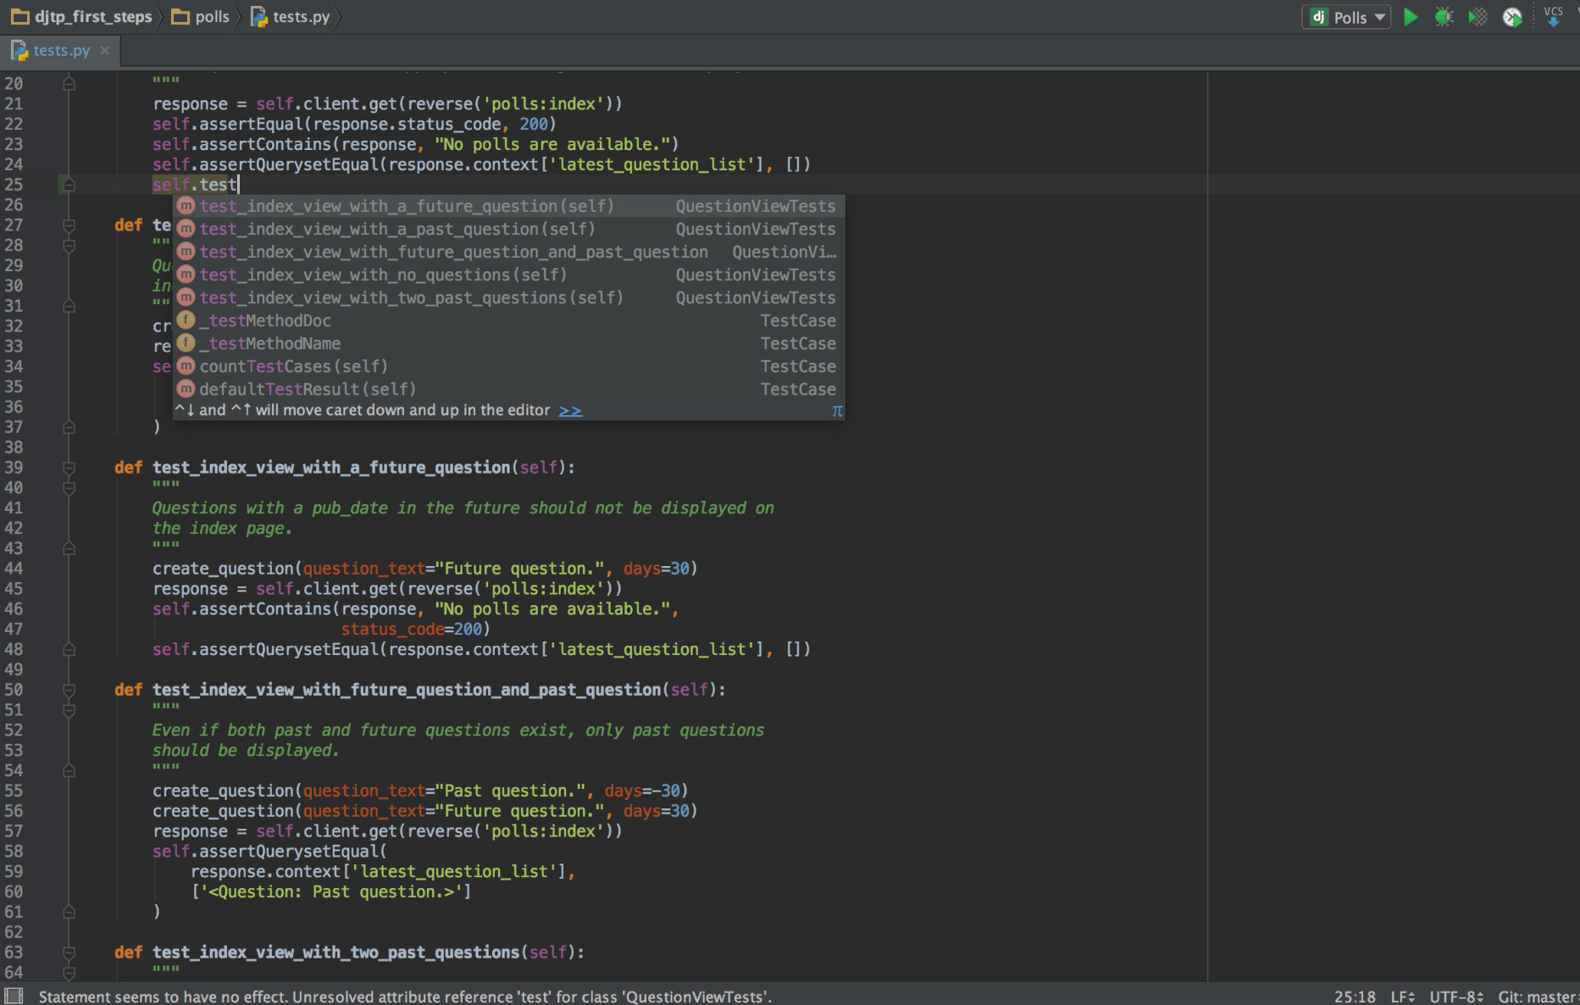1580x1005 pixels.
Task: Close the tests.py editor tab
Action: tap(105, 51)
